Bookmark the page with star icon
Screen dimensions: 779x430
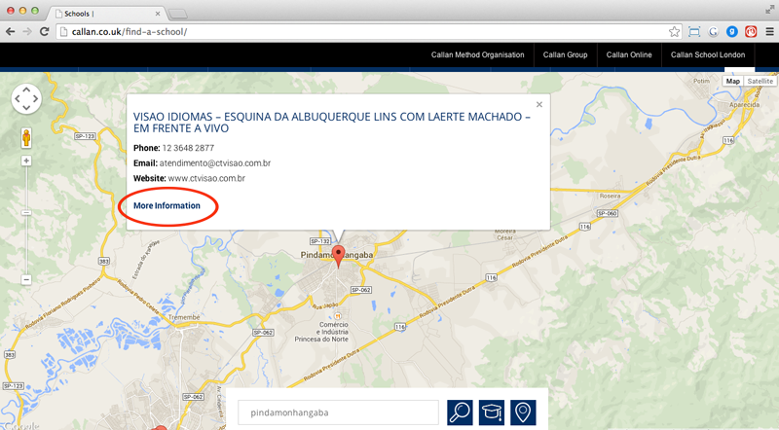674,32
